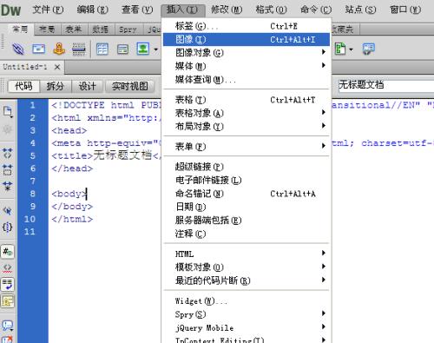The height and width of the screenshot is (343, 434).
Task: Open the 修改(M) menu
Action: pyautogui.click(x=227, y=10)
